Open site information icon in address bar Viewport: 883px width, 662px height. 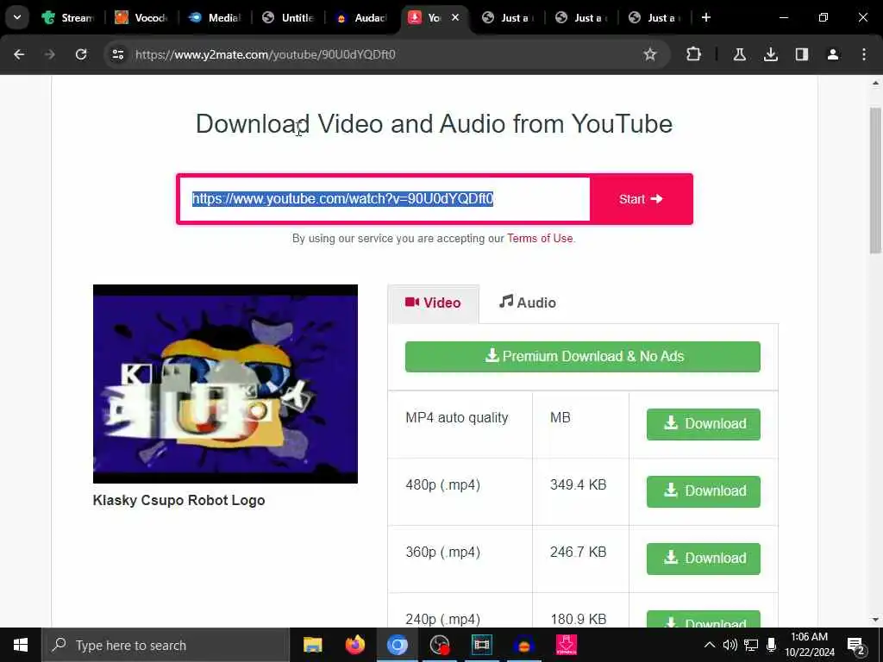click(117, 54)
